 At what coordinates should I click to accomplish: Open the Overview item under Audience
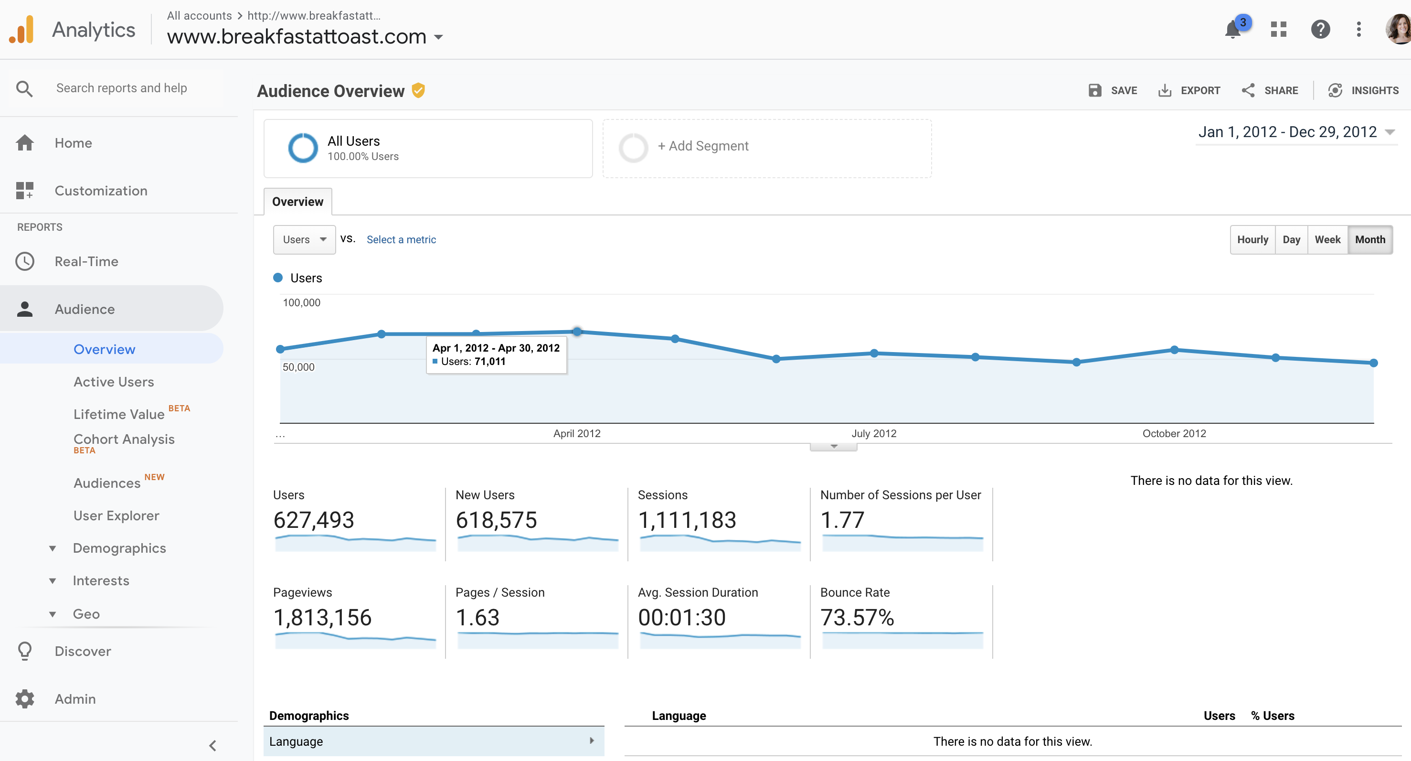click(x=104, y=349)
